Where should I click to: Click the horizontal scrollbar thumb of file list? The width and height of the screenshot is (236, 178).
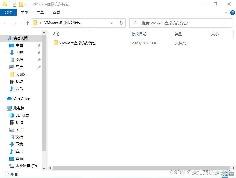141,168
